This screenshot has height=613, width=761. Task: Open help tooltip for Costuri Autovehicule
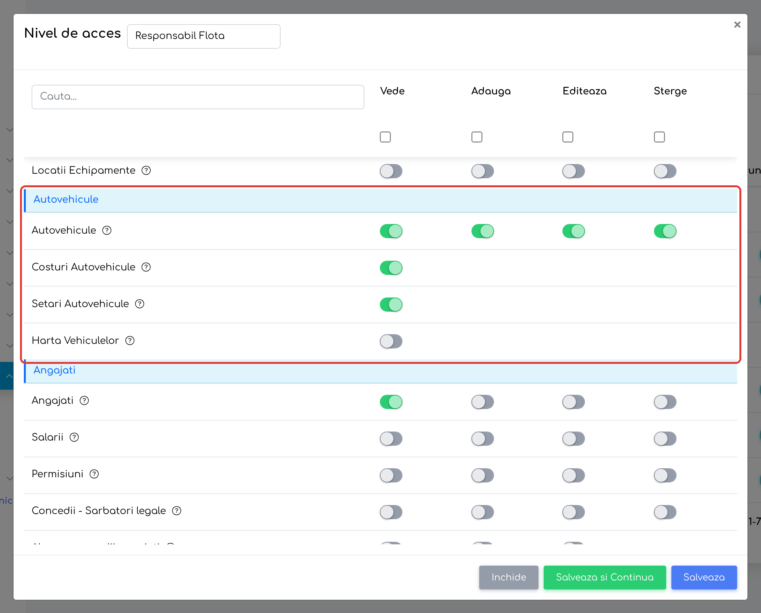click(146, 267)
